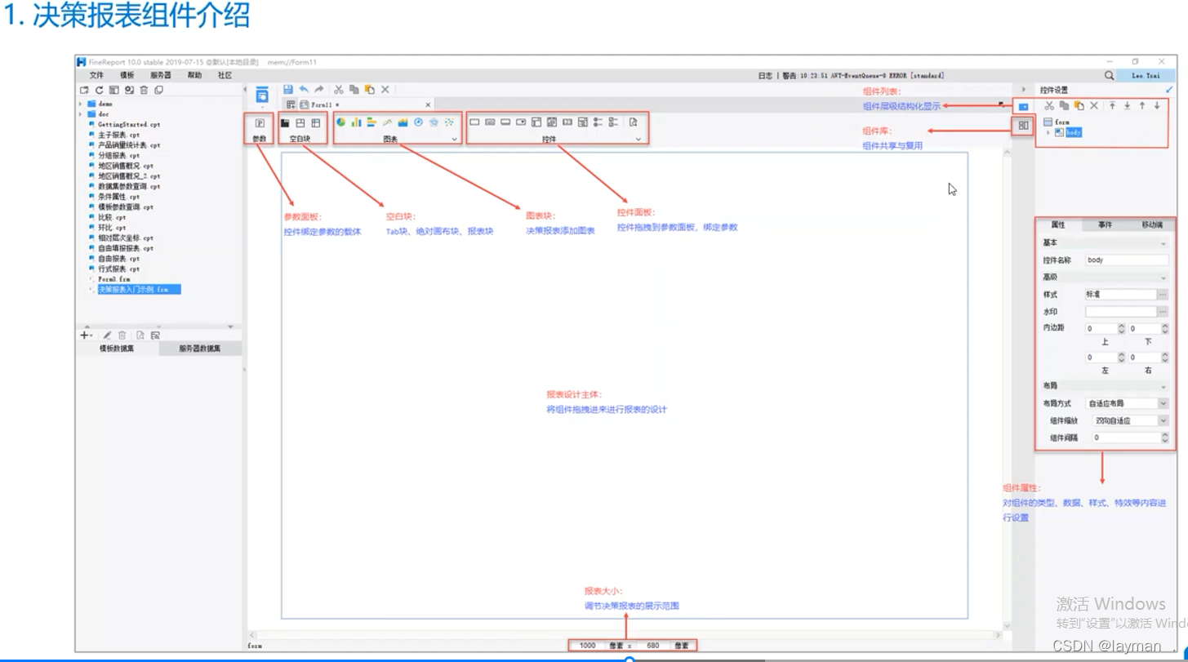1188x662 pixels.
Task: Click the search magnifier icon
Action: [1109, 75]
